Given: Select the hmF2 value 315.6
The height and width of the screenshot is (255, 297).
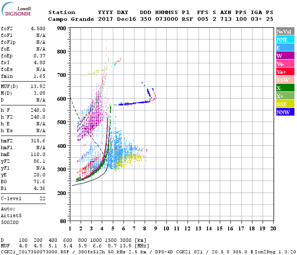Looking at the screenshot, I should click(38, 141).
